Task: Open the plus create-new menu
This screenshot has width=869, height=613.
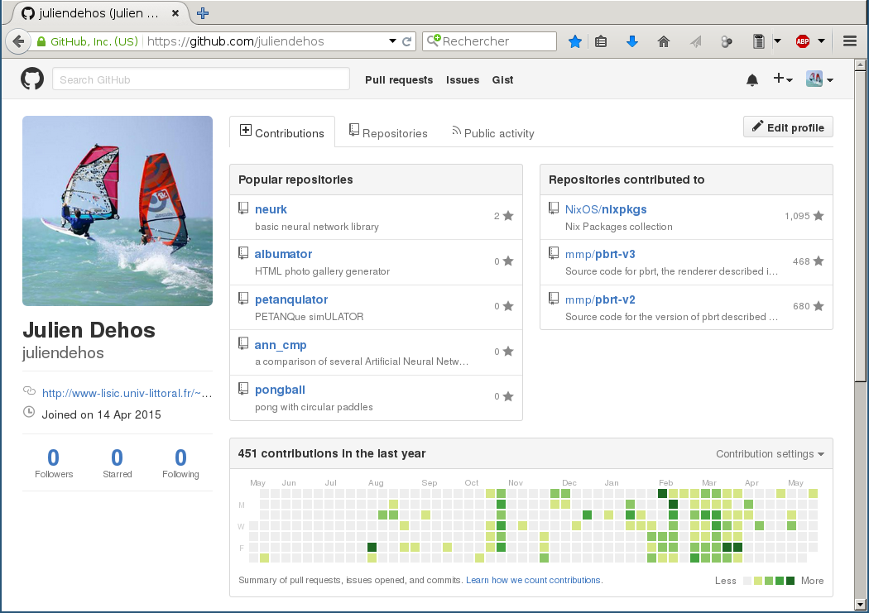Action: 783,79
